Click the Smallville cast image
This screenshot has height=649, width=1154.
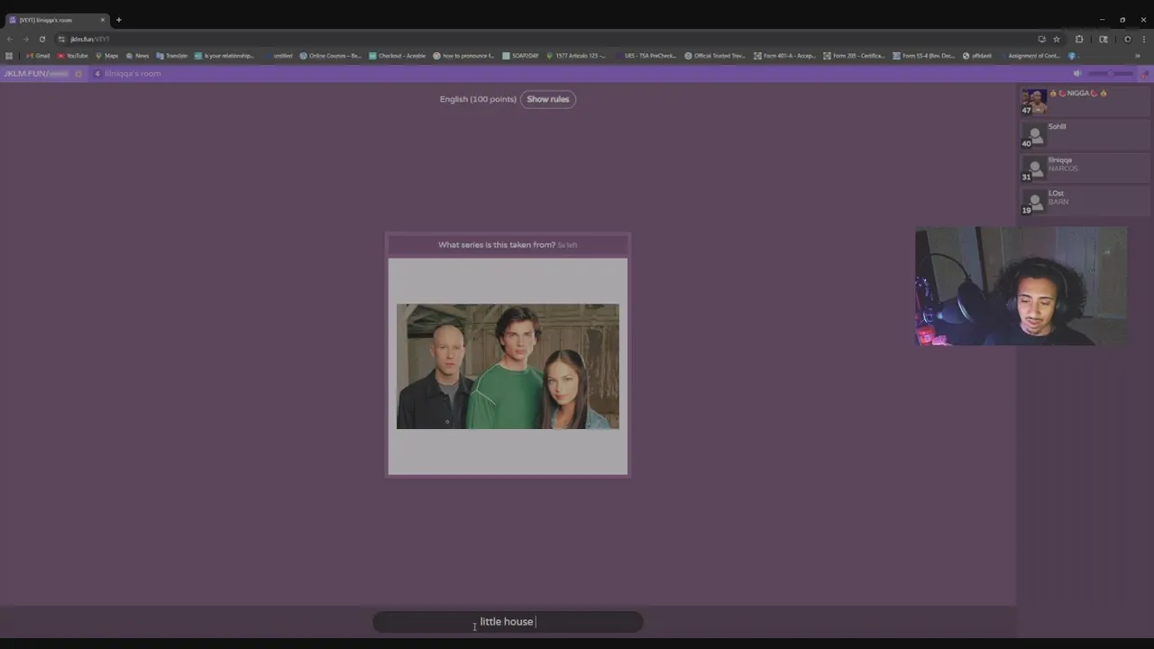pos(508,366)
